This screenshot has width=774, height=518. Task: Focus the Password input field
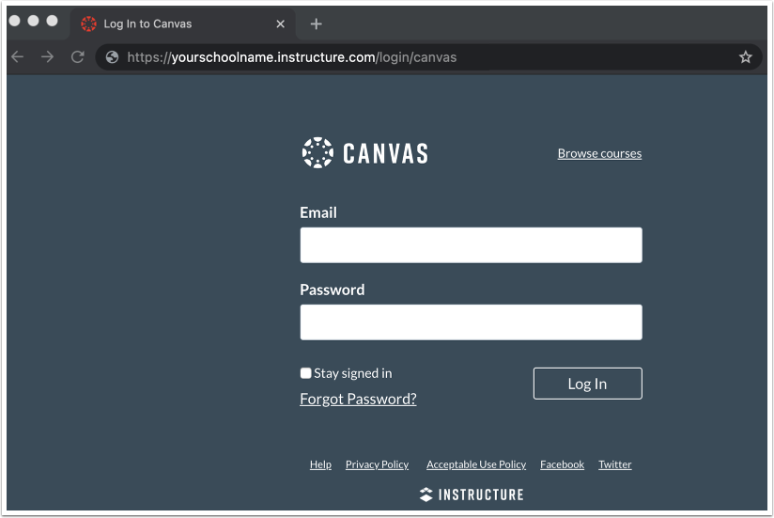[x=471, y=322]
